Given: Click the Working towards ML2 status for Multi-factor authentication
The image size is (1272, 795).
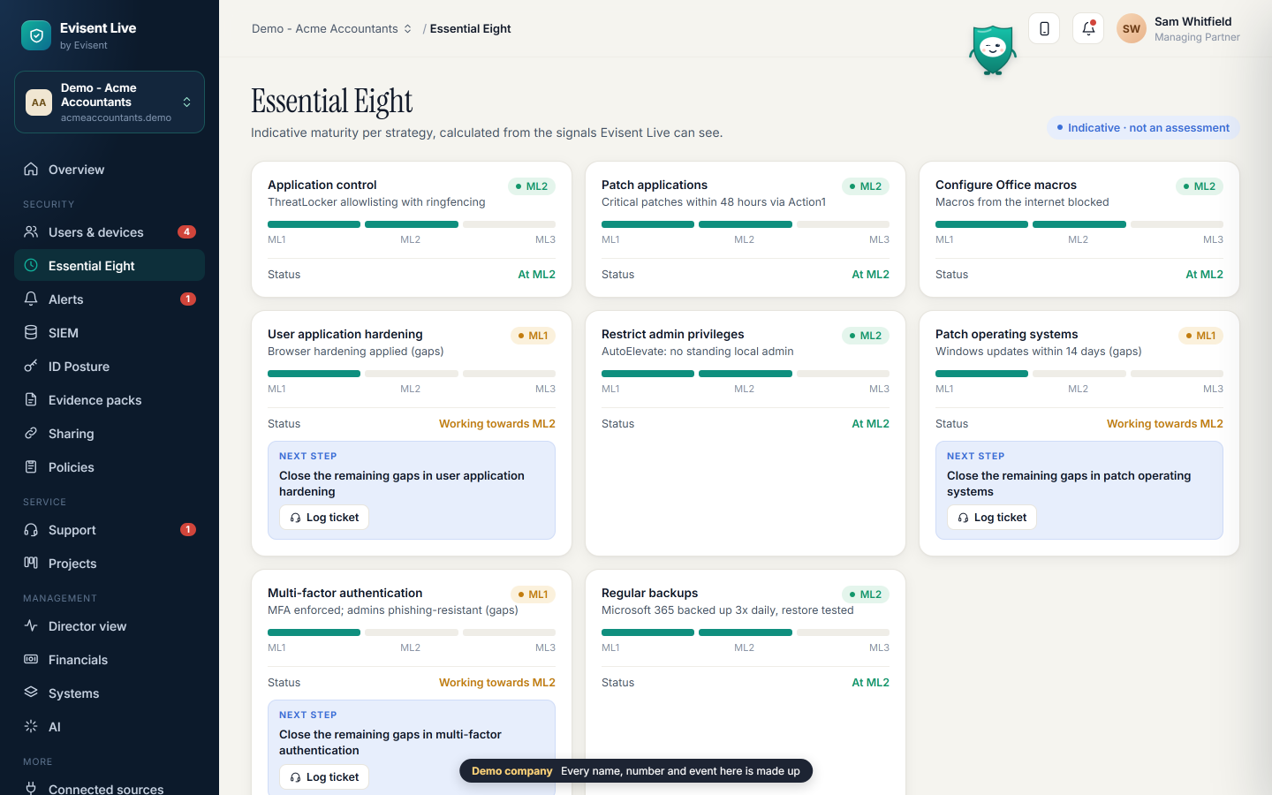Looking at the screenshot, I should (x=497, y=683).
